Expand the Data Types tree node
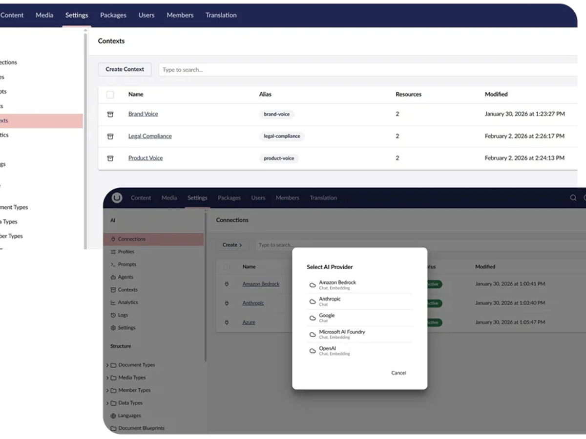Image resolution: width=586 pixels, height=439 pixels. [x=107, y=403]
